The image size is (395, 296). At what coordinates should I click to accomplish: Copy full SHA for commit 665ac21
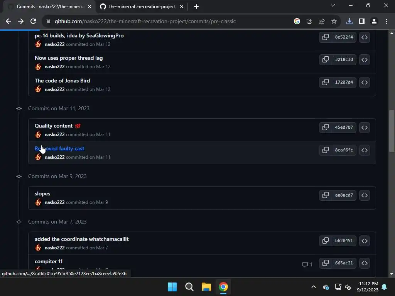pyautogui.click(x=325, y=263)
